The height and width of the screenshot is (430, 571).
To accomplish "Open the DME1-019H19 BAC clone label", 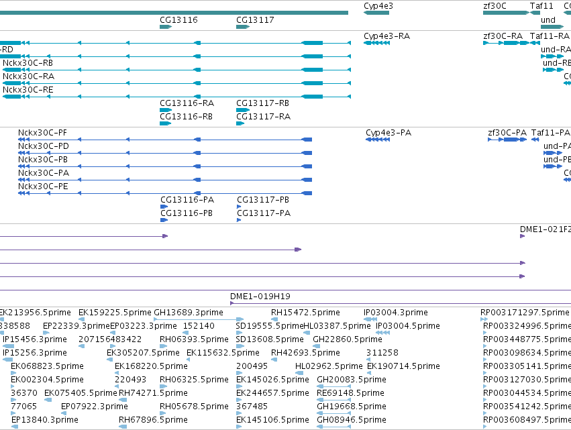I will pyautogui.click(x=260, y=297).
